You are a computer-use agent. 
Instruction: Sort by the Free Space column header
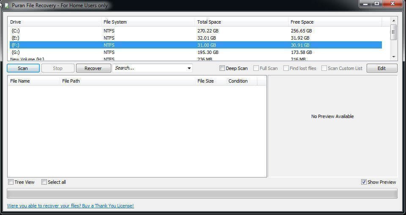(x=335, y=22)
